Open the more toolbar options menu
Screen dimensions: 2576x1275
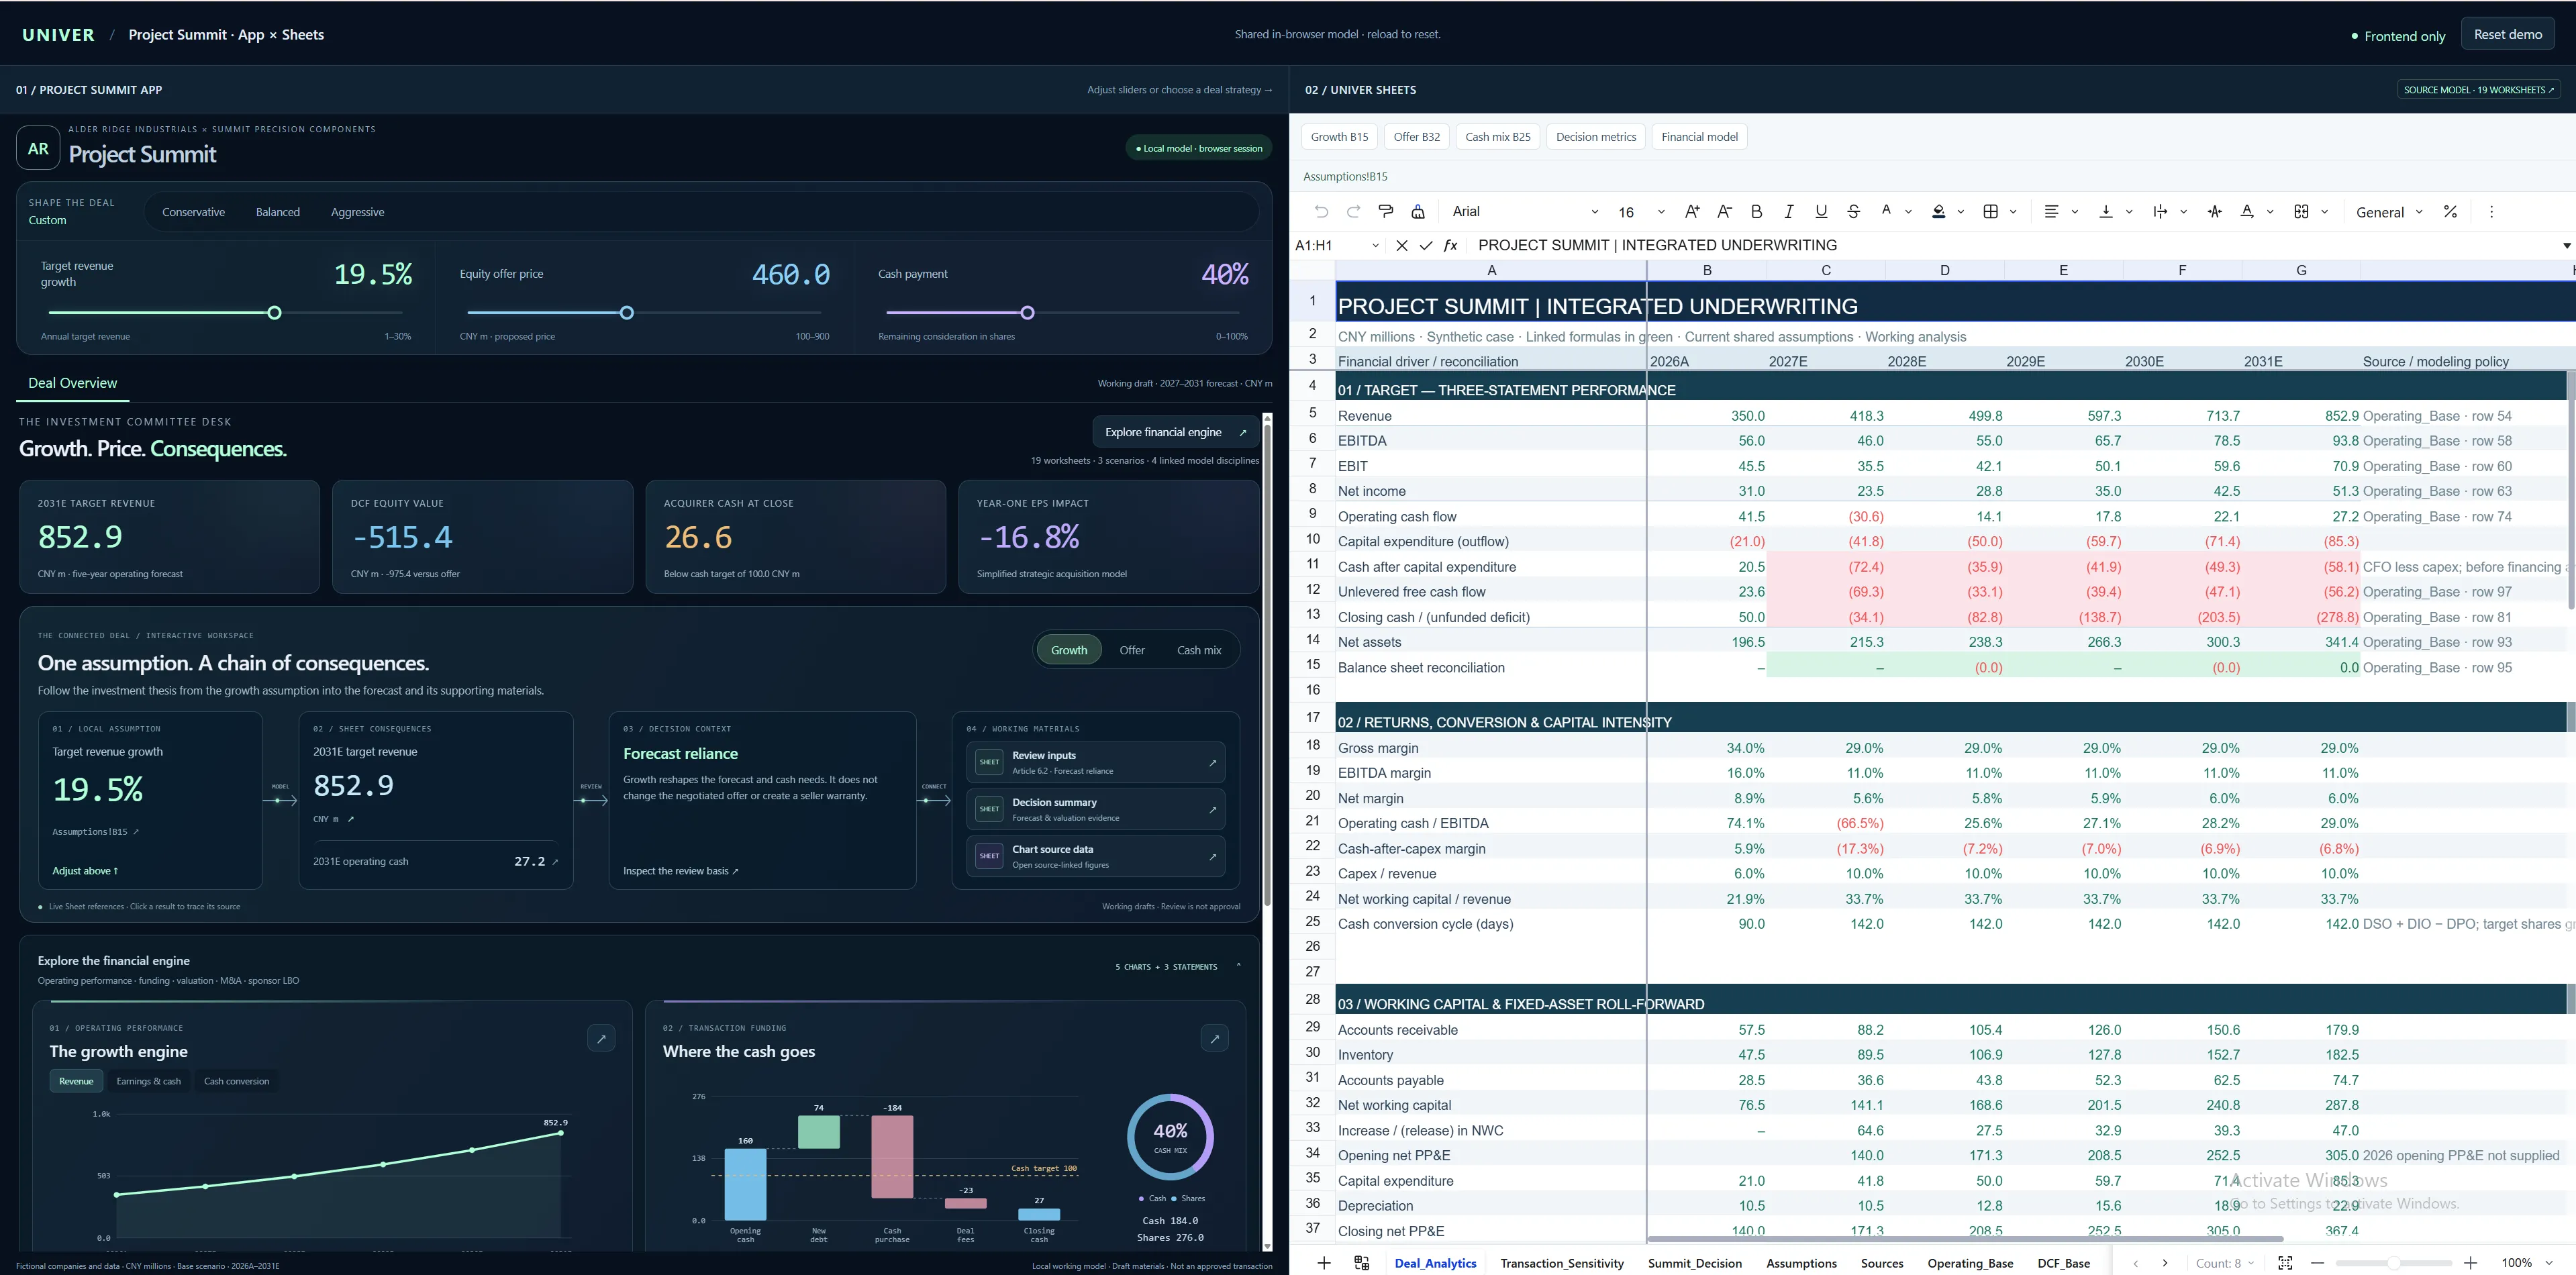click(x=2491, y=211)
